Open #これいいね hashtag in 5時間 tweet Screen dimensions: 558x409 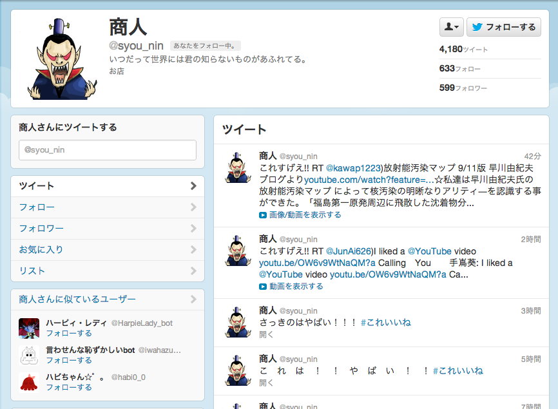tap(458, 371)
